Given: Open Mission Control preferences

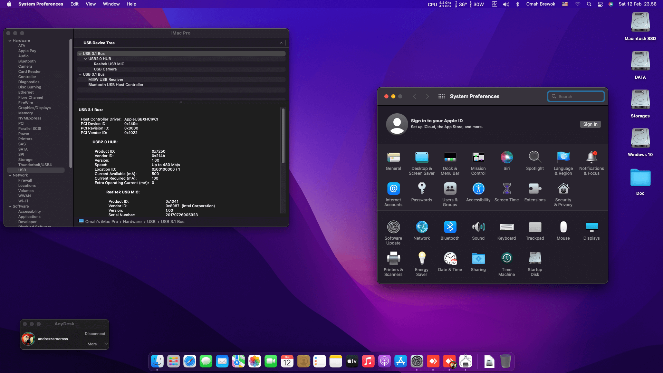Looking at the screenshot, I should tap(478, 163).
